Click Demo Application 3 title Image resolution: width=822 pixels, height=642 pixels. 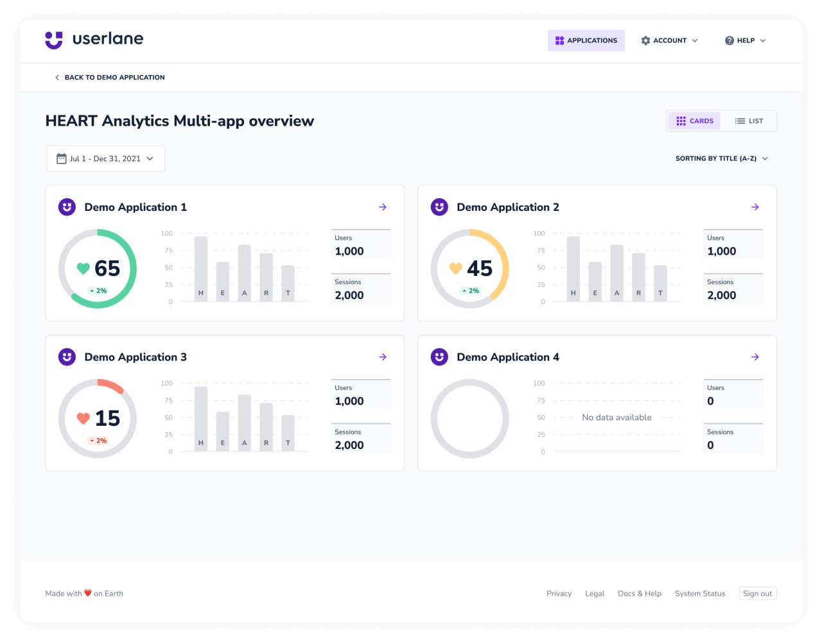[x=136, y=357]
